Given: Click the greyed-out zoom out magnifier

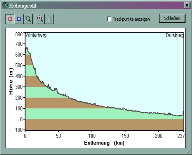Looking at the screenshot, I should coord(49,19).
